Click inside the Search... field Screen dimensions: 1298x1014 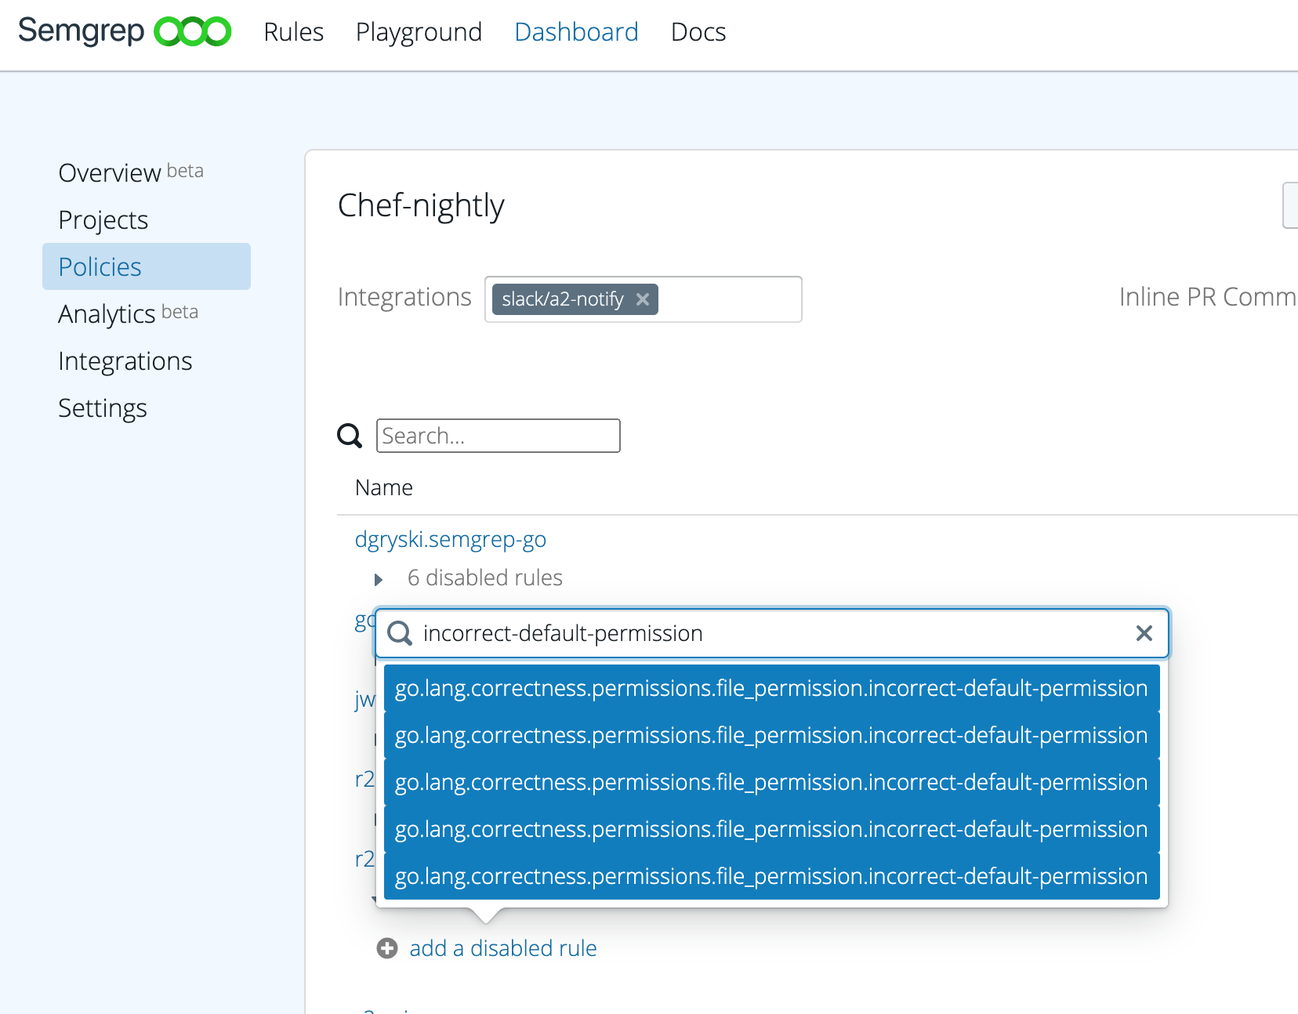499,436
